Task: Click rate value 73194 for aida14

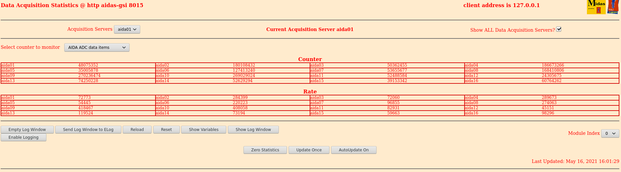Action: coord(239,113)
